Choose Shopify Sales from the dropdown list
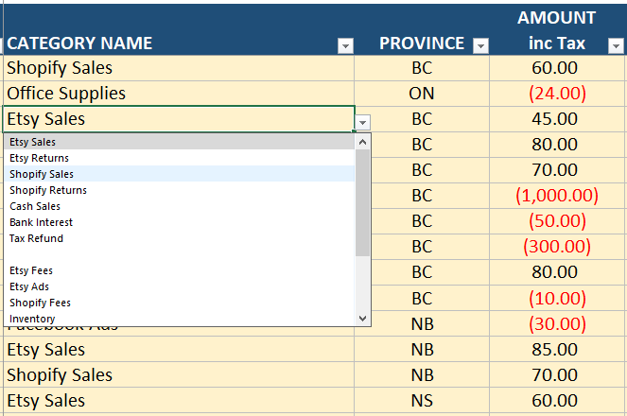Screen dimensions: 627x416 [x=179, y=174]
